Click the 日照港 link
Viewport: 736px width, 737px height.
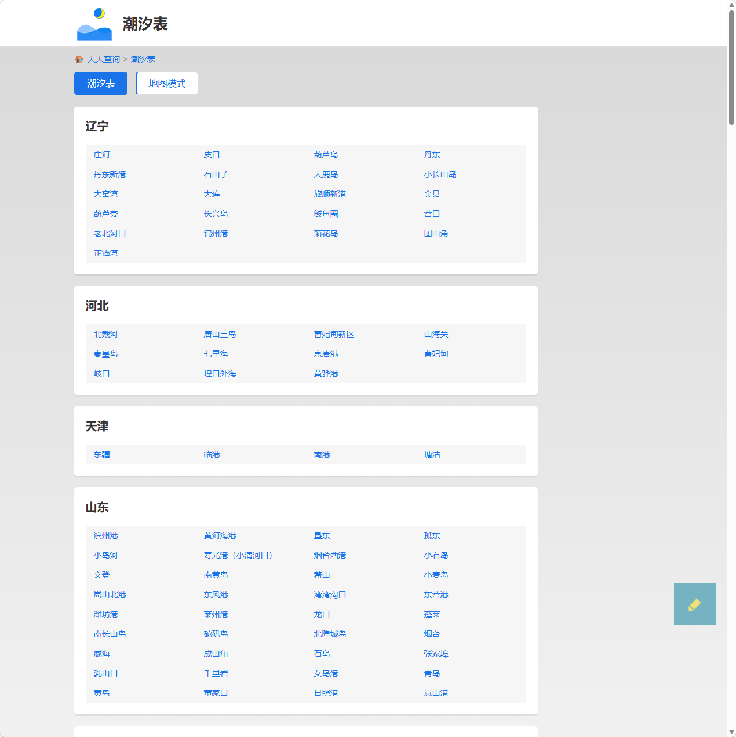(326, 693)
